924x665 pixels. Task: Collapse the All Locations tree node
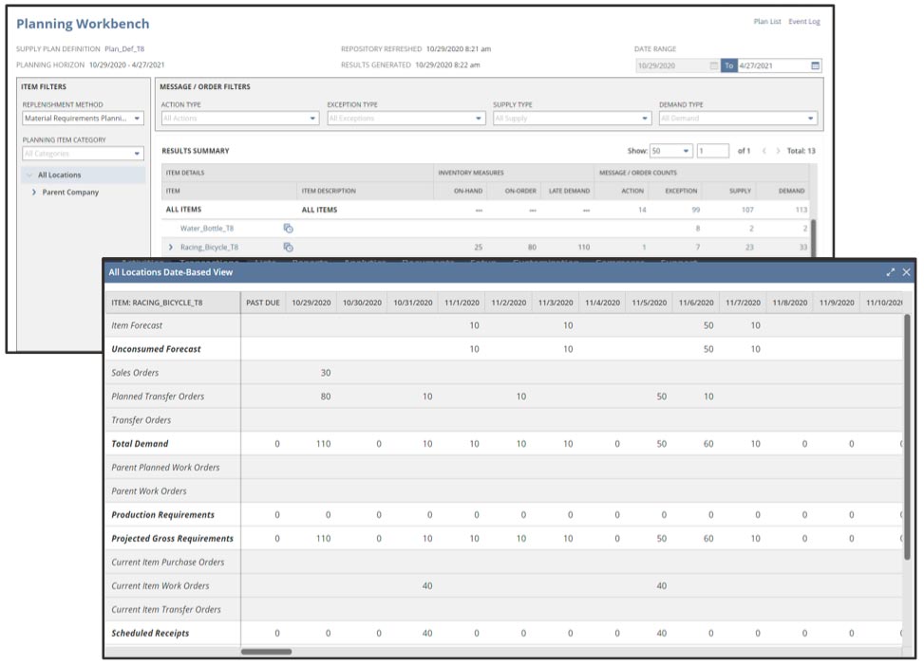29,175
